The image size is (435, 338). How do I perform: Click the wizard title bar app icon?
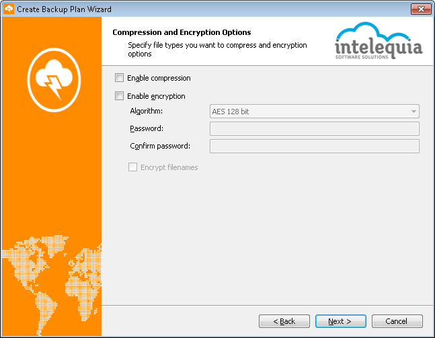[x=9, y=9]
